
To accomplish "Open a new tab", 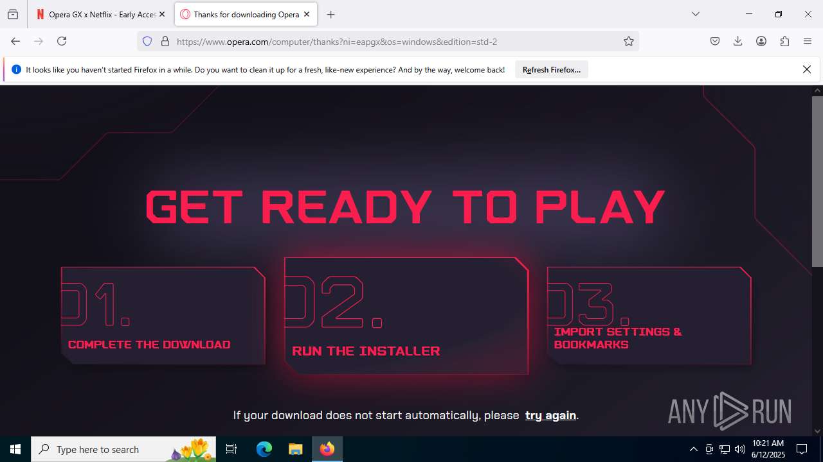I will 330,14.
